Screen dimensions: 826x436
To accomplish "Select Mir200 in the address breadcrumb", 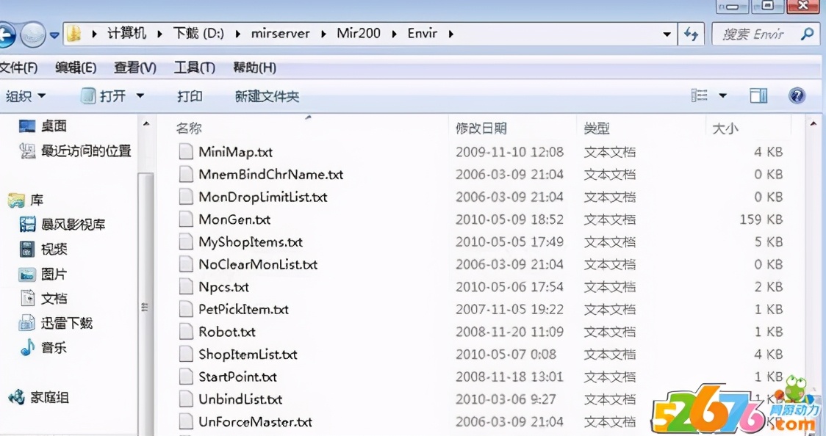I will [x=358, y=34].
